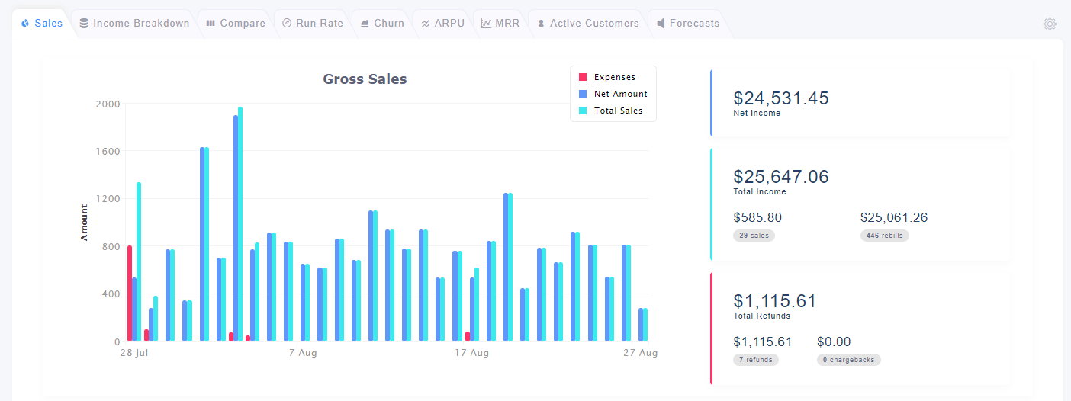
Task: Open the Active Customers tab
Action: click(587, 24)
